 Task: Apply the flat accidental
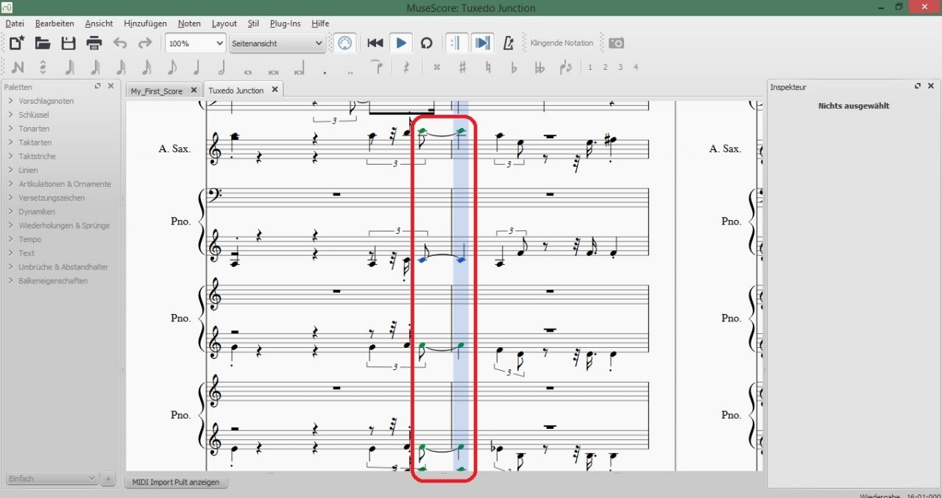(514, 67)
